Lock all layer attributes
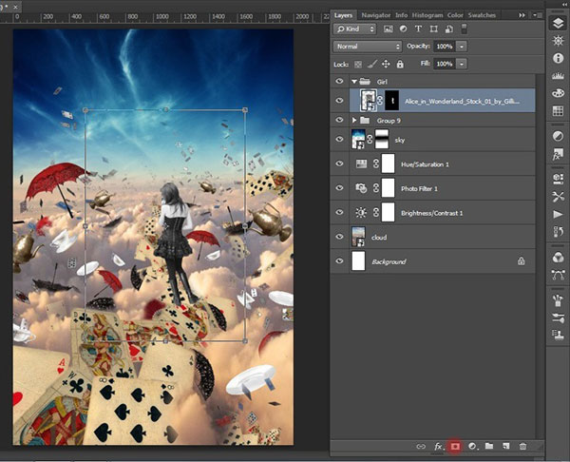The width and height of the screenshot is (570, 462). (x=400, y=65)
